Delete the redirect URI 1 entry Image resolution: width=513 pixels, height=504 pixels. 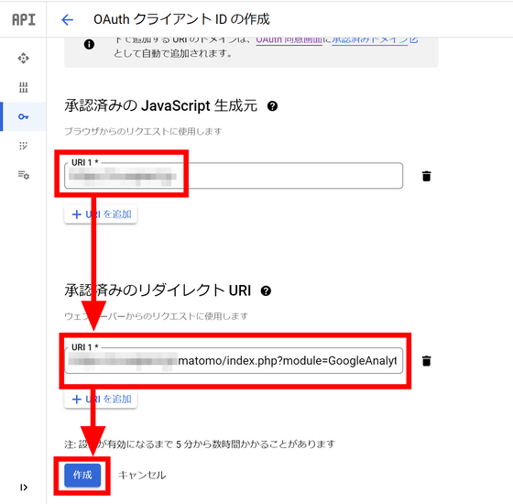click(x=426, y=361)
